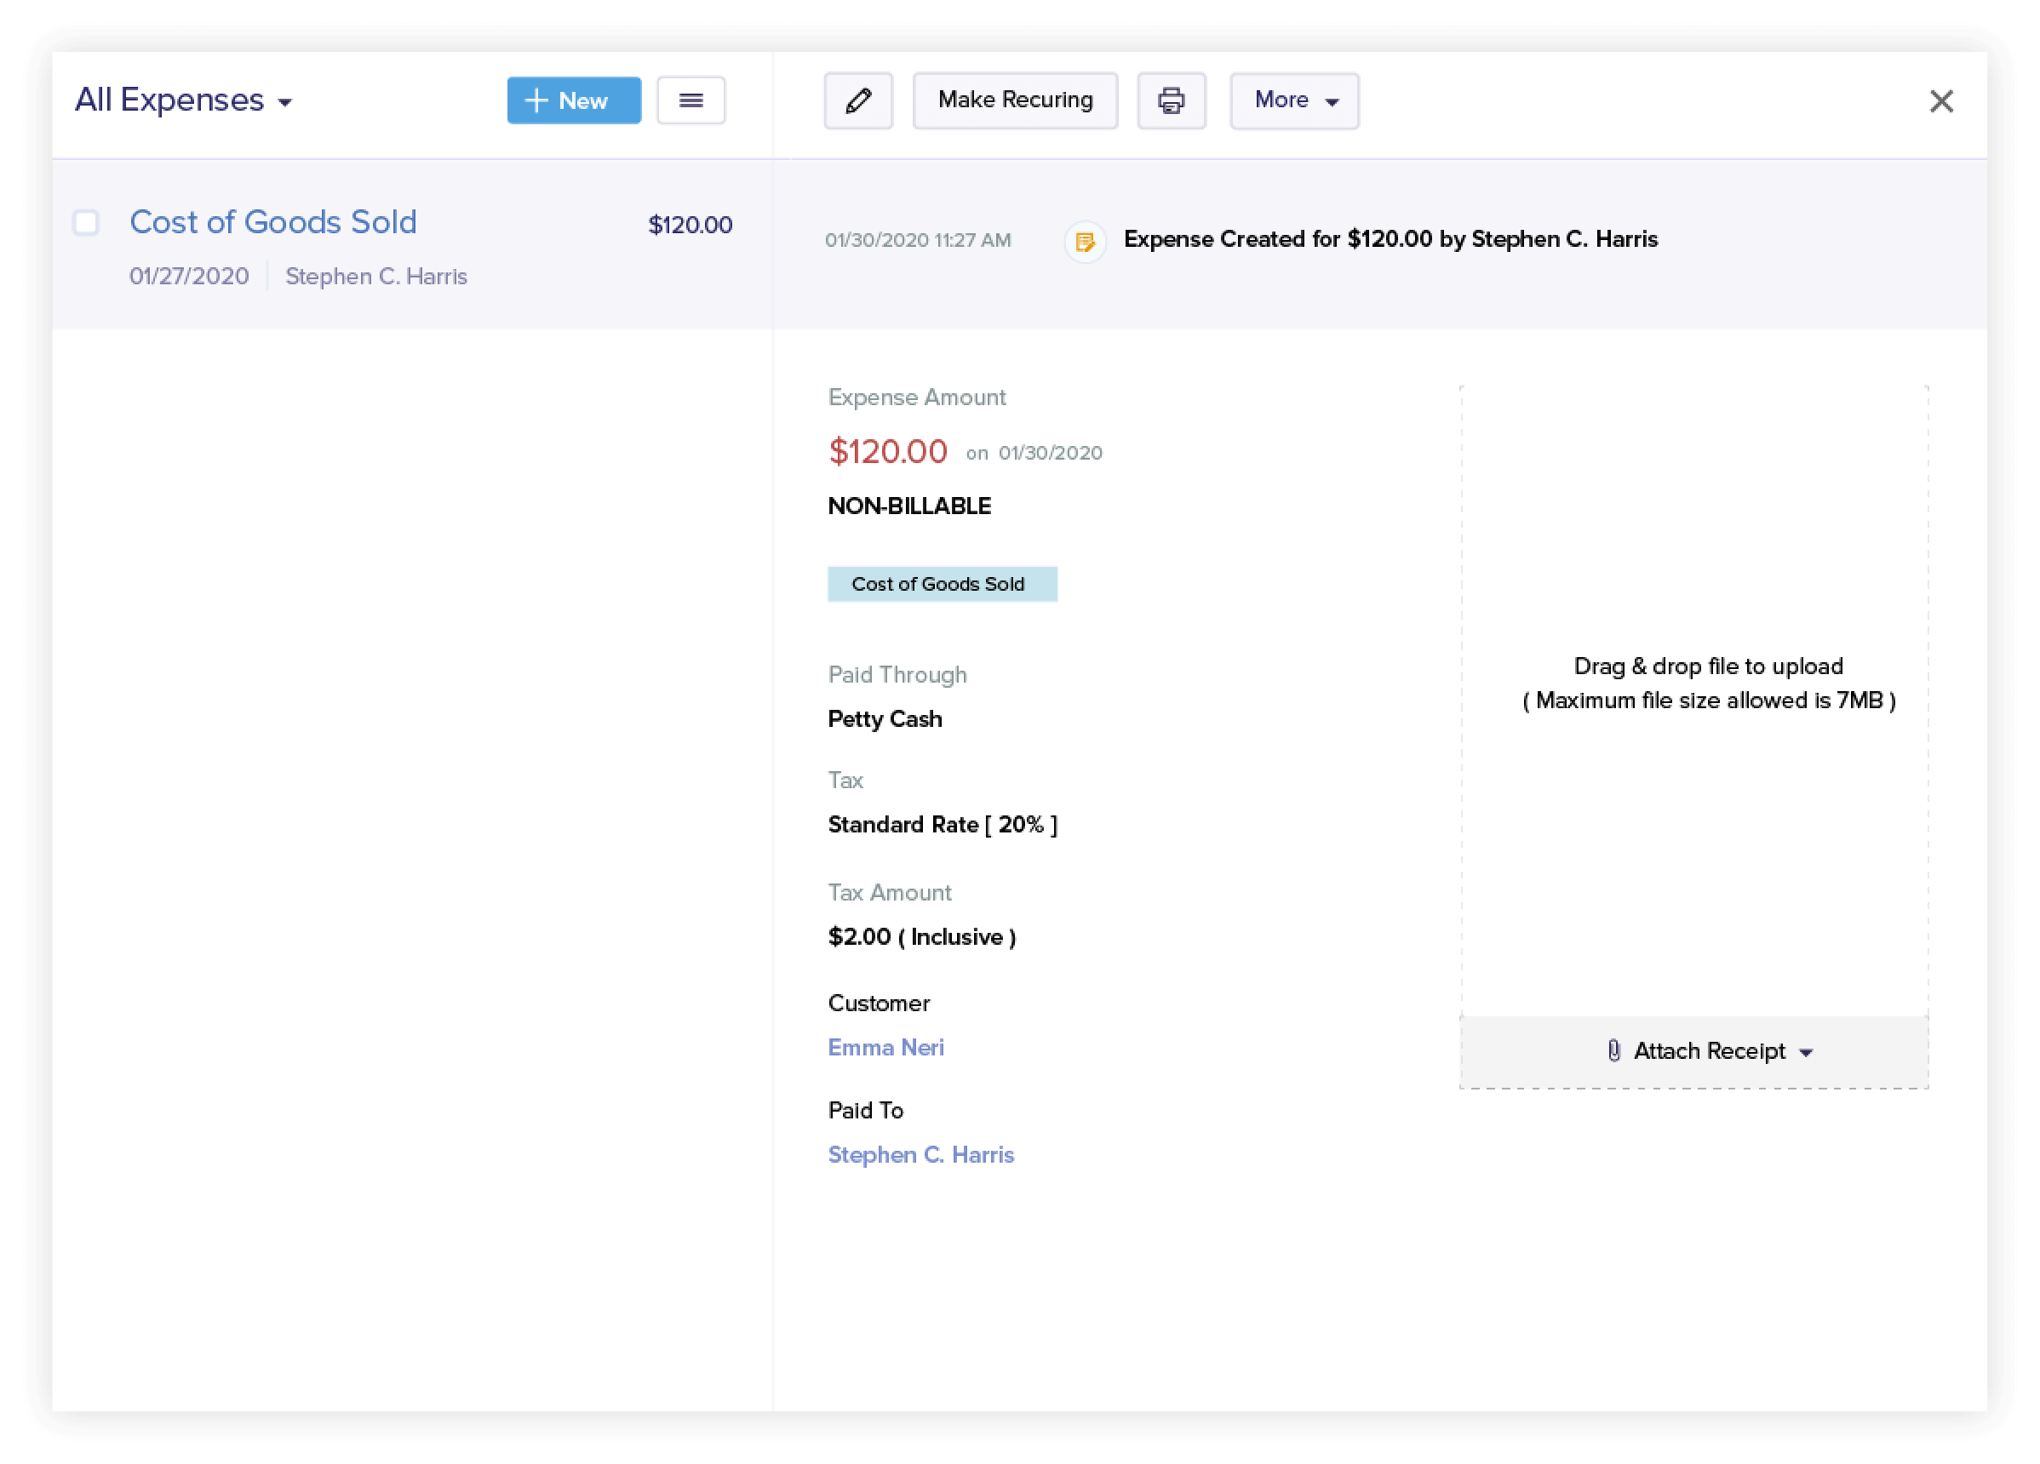Click the edit pencil icon
Screen dimensions: 2040x1464
859,100
